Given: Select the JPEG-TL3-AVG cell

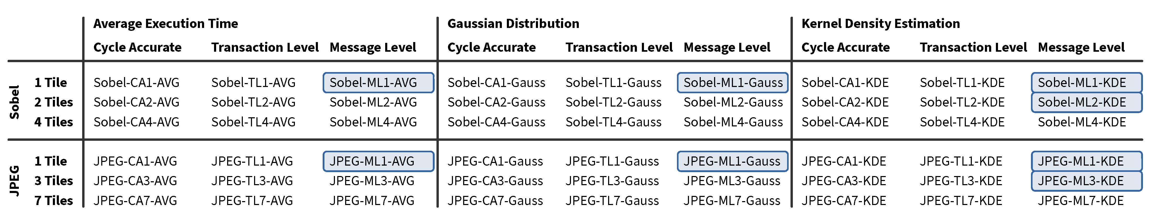Looking at the screenshot, I should (x=252, y=181).
